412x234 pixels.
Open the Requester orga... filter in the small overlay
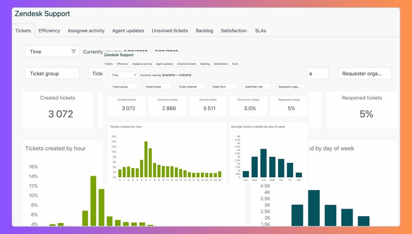coord(290,87)
